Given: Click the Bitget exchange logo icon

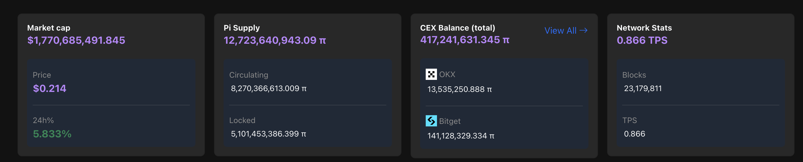Looking at the screenshot, I should coord(431,121).
